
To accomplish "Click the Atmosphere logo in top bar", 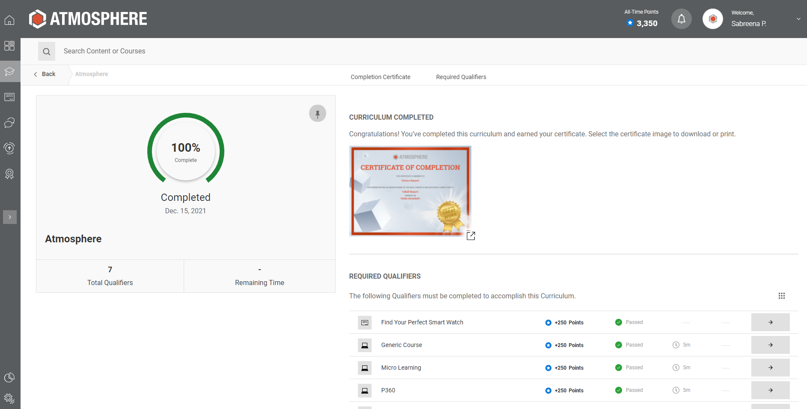I will [87, 18].
